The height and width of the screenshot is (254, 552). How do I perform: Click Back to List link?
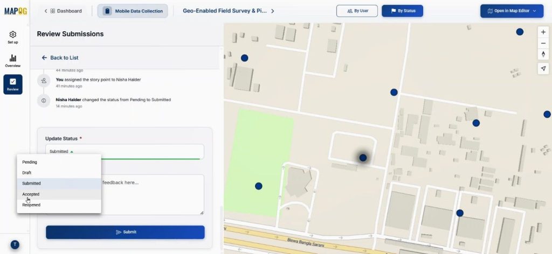click(60, 58)
